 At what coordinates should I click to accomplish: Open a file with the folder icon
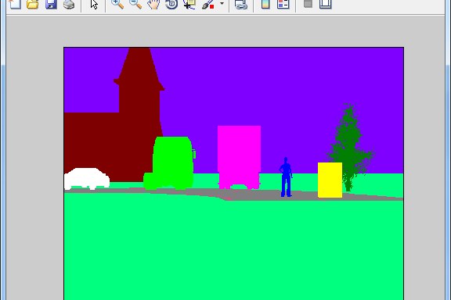pos(33,4)
